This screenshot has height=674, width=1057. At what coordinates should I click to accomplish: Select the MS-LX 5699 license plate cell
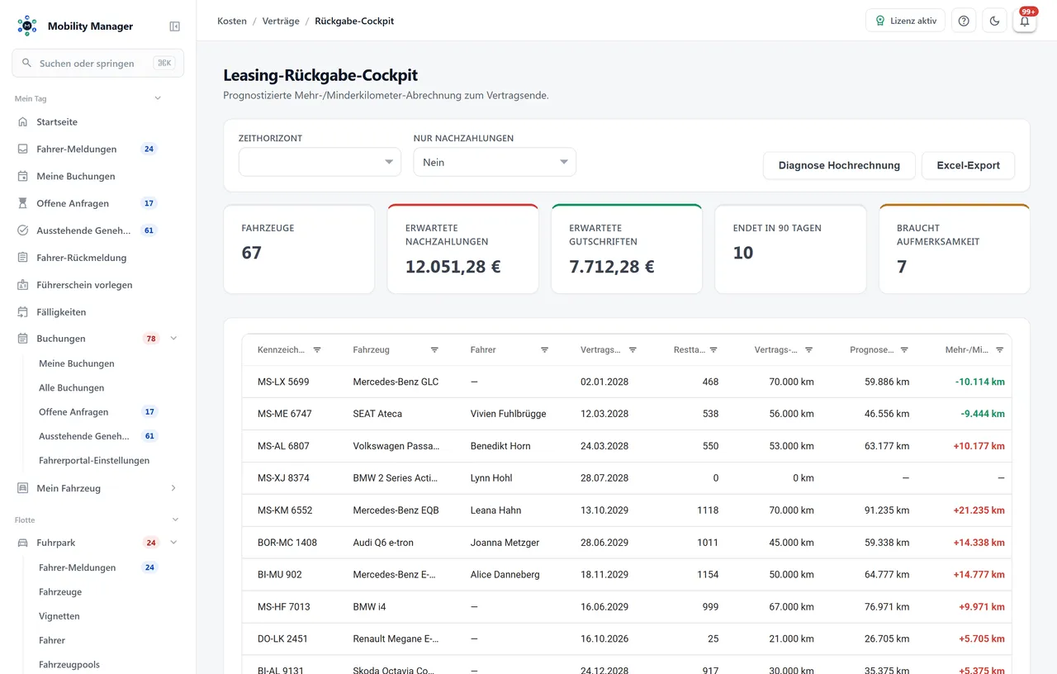point(283,382)
